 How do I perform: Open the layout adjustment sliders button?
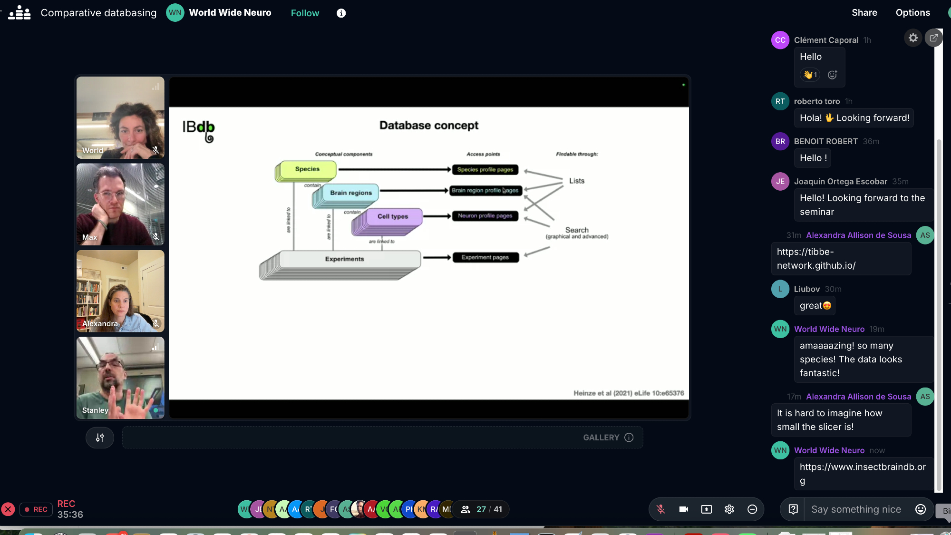pos(100,438)
